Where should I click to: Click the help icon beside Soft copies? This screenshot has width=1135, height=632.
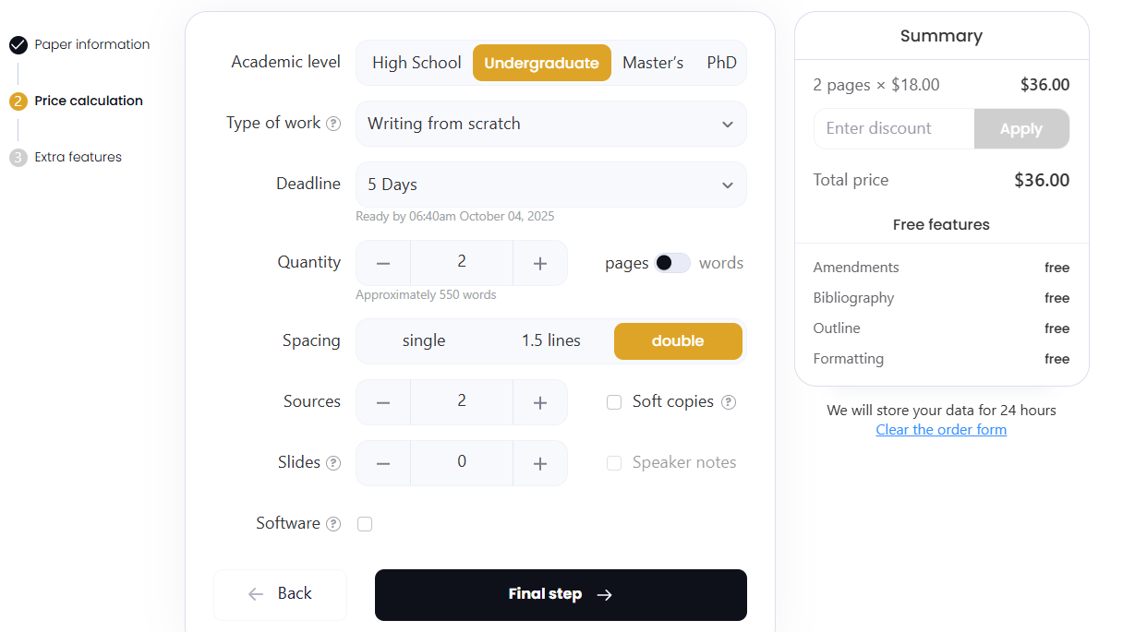(x=729, y=402)
